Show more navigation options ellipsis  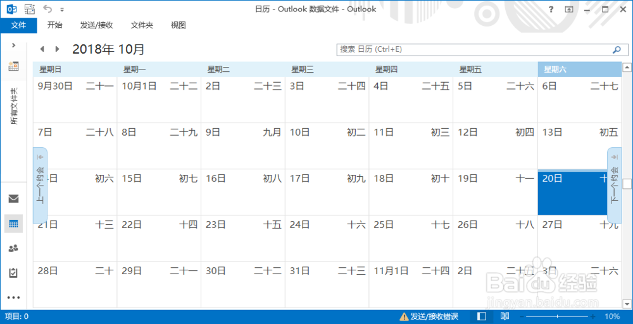(13, 297)
